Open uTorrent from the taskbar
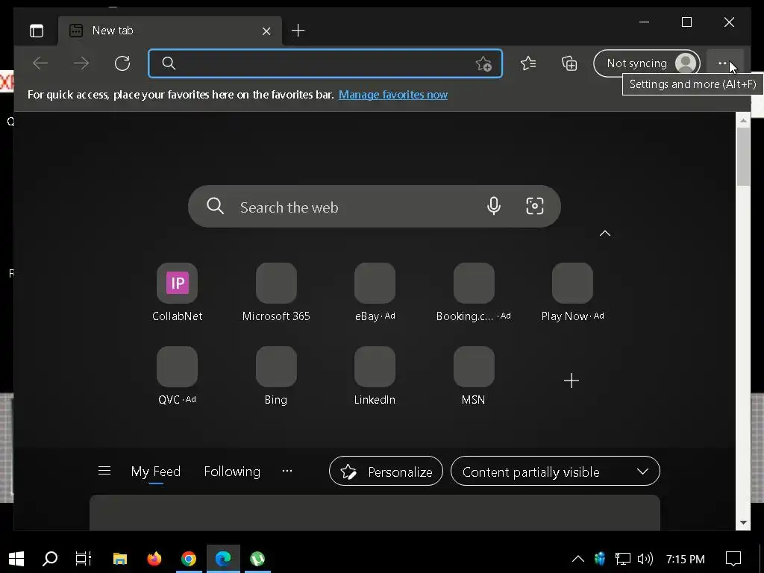Image resolution: width=764 pixels, height=573 pixels. pos(257,558)
